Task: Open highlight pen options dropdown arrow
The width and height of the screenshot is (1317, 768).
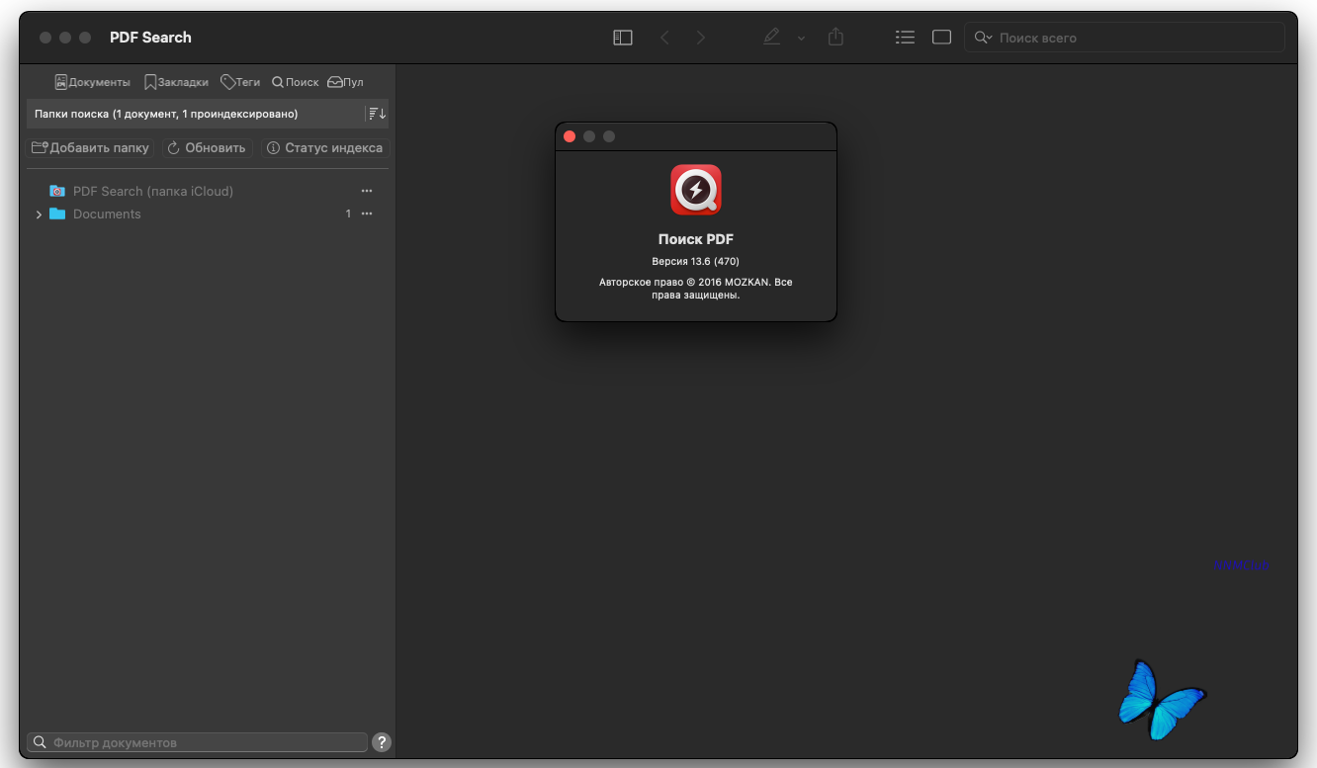Action: point(801,39)
